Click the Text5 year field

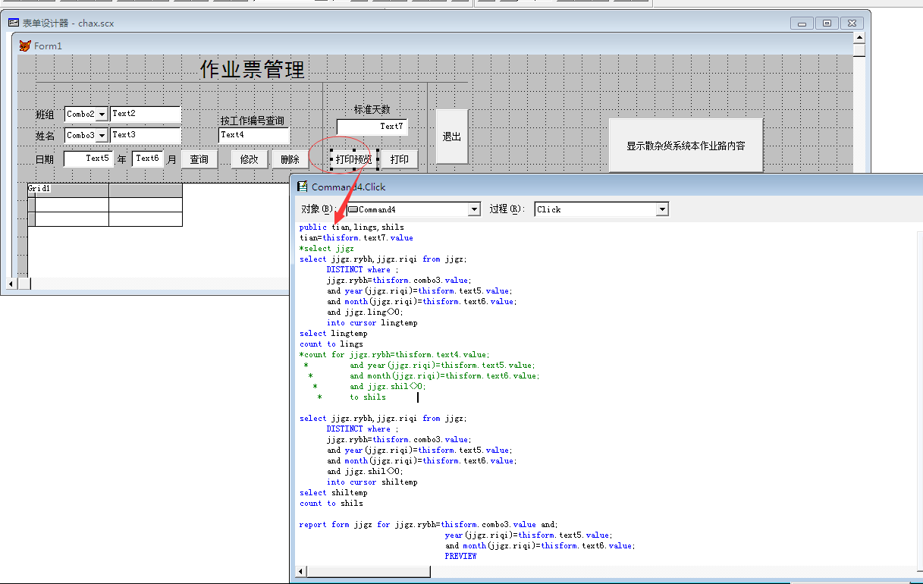[x=88, y=159]
